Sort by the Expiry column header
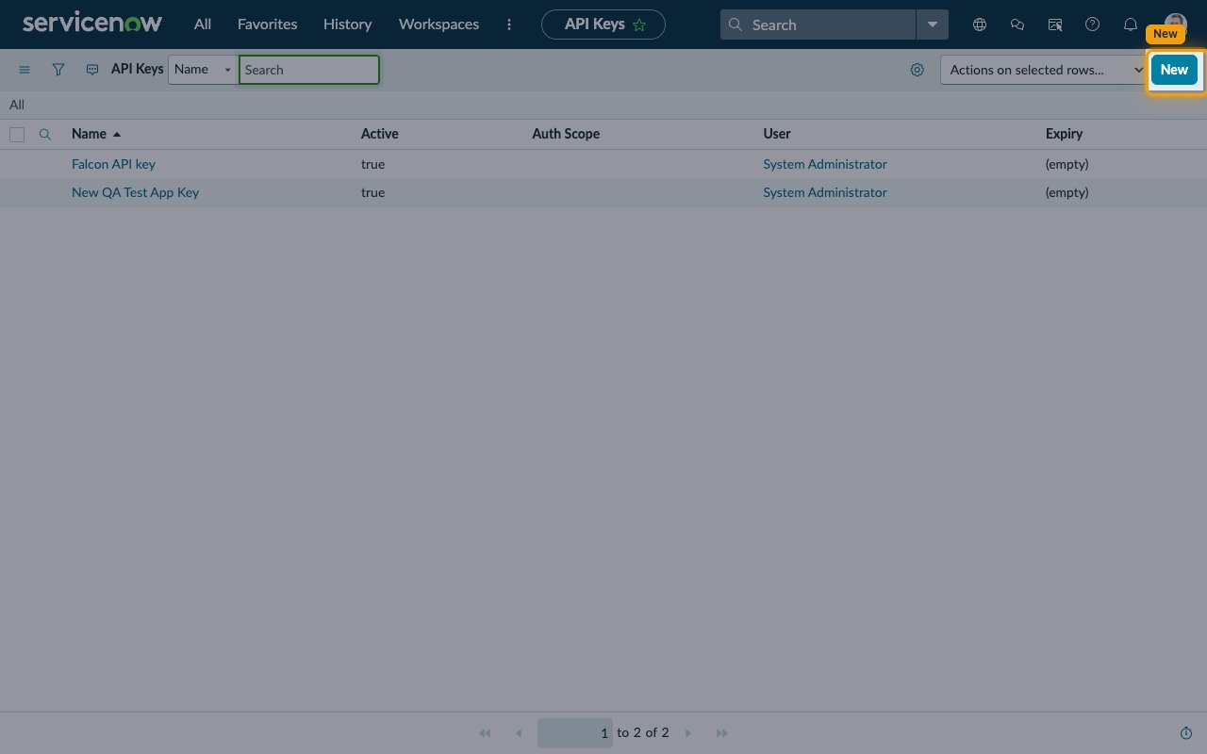 (1064, 134)
